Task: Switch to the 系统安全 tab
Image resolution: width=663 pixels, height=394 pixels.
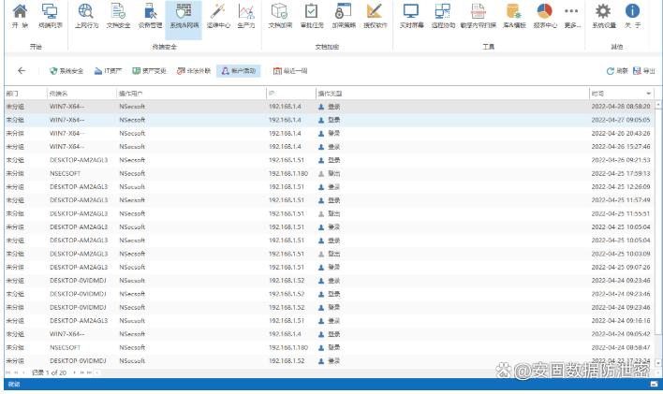Action: pyautogui.click(x=66, y=71)
